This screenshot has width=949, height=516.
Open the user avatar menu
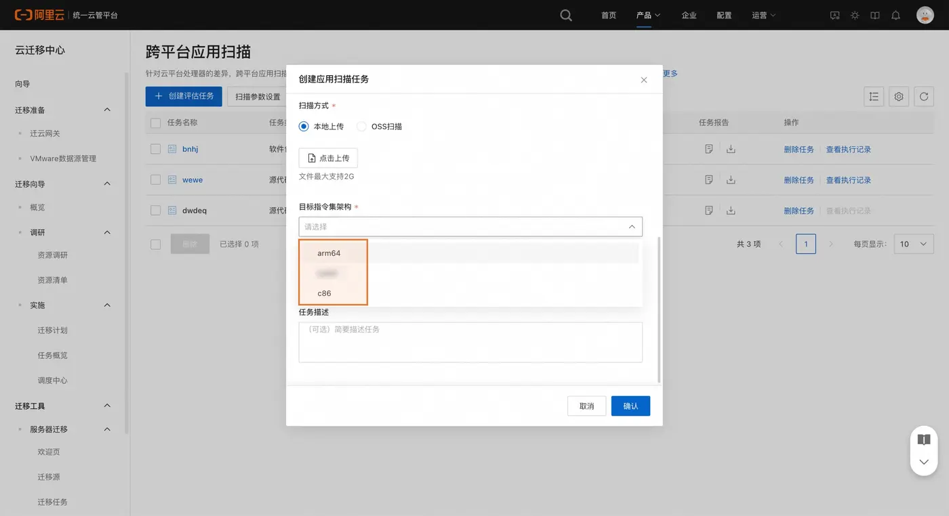[925, 15]
